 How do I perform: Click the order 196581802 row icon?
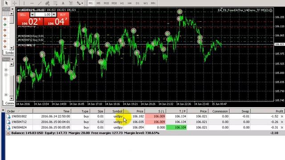pyautogui.click(x=8, y=116)
